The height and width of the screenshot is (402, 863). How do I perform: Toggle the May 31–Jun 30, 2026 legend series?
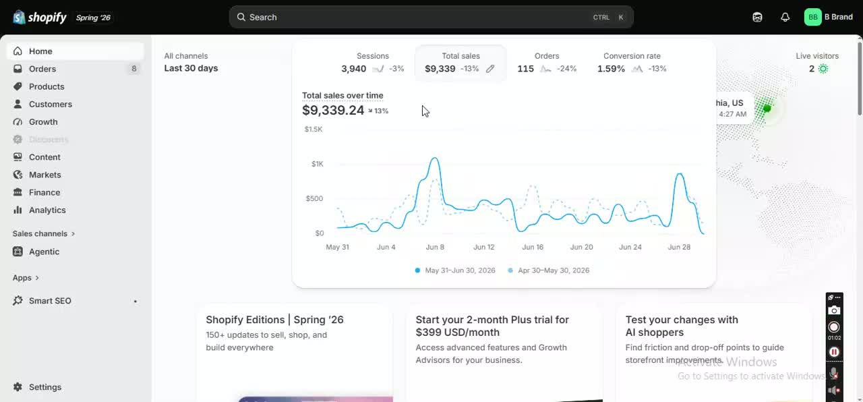(x=455, y=270)
